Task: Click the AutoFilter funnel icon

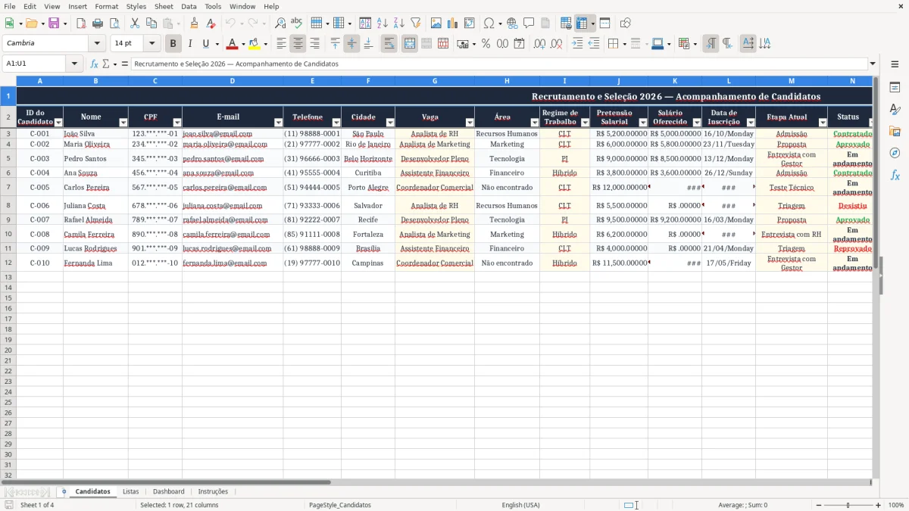Action: coord(415,23)
